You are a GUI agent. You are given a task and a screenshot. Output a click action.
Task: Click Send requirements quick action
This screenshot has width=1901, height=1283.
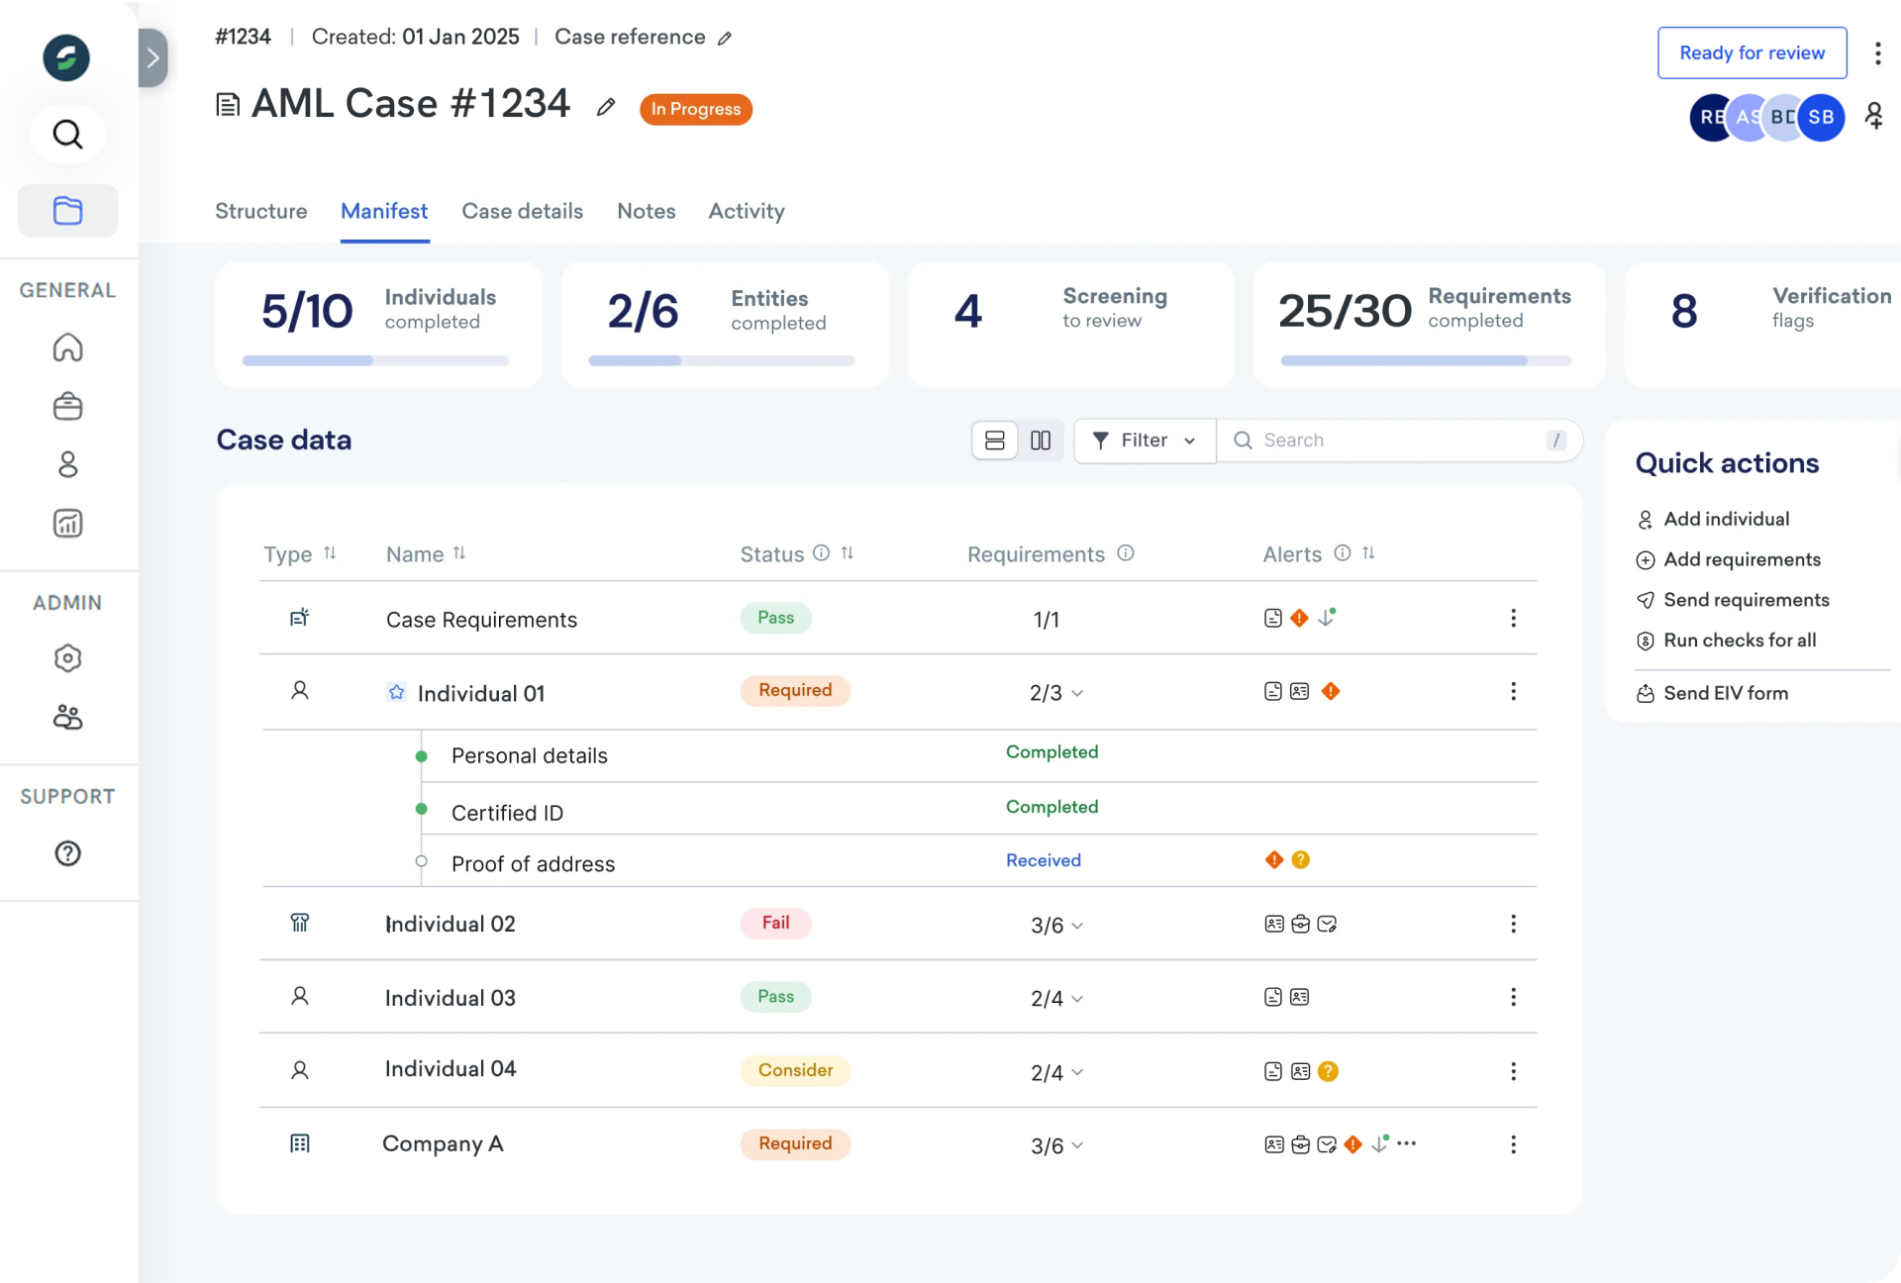point(1746,600)
